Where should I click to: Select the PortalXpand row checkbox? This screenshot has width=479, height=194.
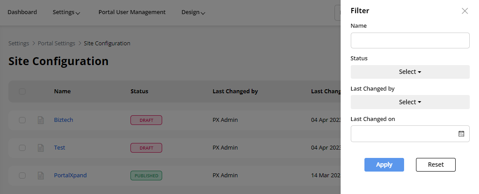pyautogui.click(x=22, y=176)
